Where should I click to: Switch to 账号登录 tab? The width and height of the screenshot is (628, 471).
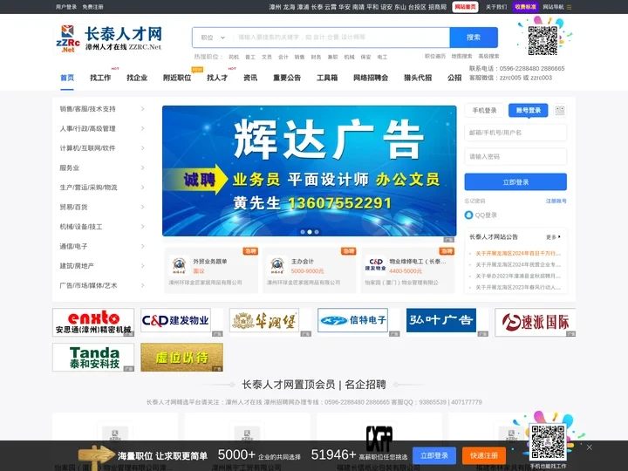point(529,111)
